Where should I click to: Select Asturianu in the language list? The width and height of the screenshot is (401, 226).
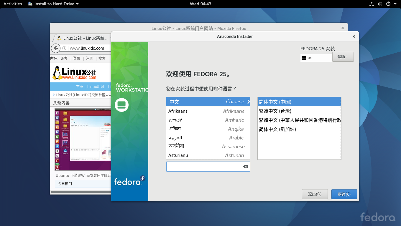coord(208,155)
